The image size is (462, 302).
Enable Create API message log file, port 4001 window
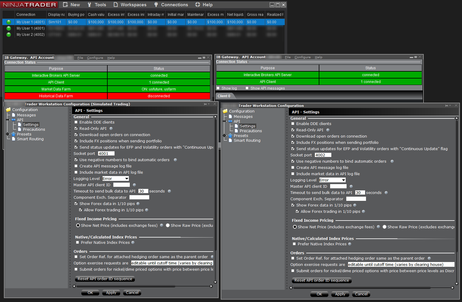76,166
